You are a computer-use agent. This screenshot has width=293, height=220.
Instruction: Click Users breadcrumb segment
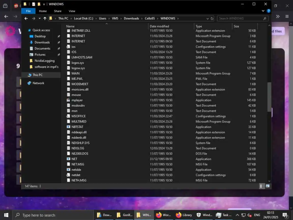pyautogui.click(x=102, y=18)
